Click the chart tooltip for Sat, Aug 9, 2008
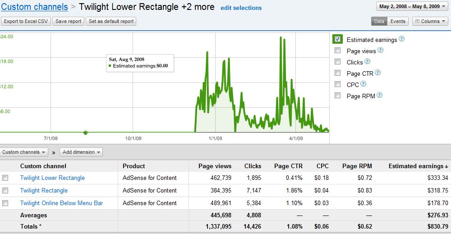Viewport: 451px width, 234px height. (x=140, y=63)
